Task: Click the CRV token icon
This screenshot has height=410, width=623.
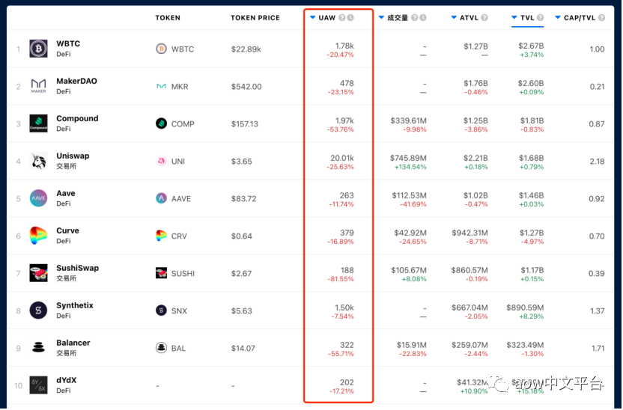Action: (161, 236)
